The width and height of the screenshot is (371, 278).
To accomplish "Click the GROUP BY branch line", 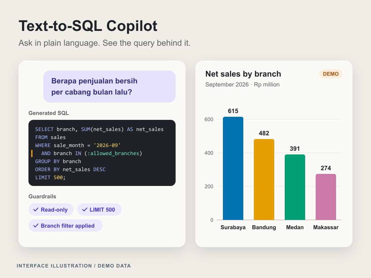I will click(58, 161).
